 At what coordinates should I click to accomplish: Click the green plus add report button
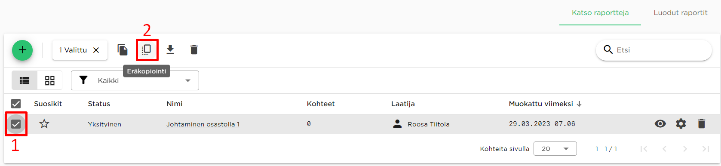22,50
